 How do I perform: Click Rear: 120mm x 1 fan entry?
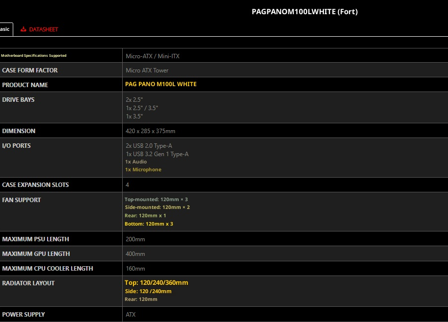point(145,216)
